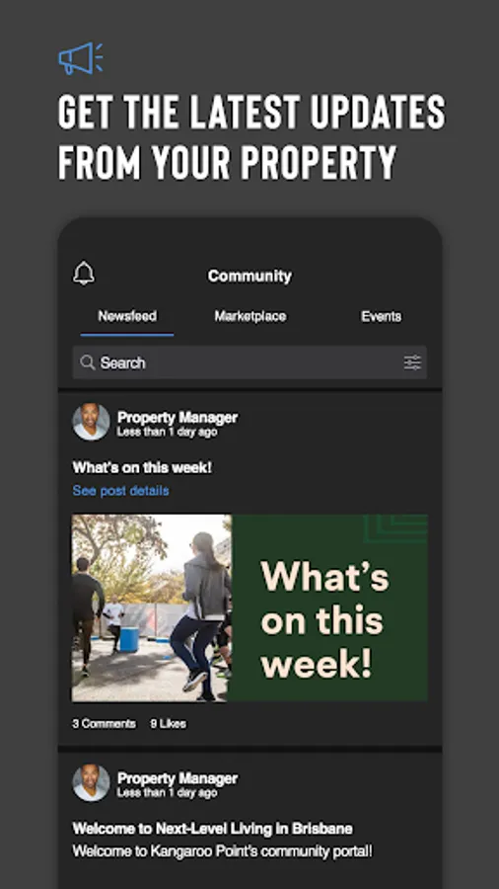Click "Less than 1 day ago" on Brisbane post
Image resolution: width=499 pixels, height=889 pixels.
click(167, 792)
